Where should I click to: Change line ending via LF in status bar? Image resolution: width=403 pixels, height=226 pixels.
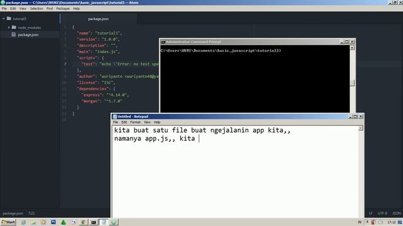pyautogui.click(x=371, y=213)
